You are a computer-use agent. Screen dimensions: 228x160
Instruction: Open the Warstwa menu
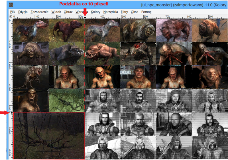point(82,12)
